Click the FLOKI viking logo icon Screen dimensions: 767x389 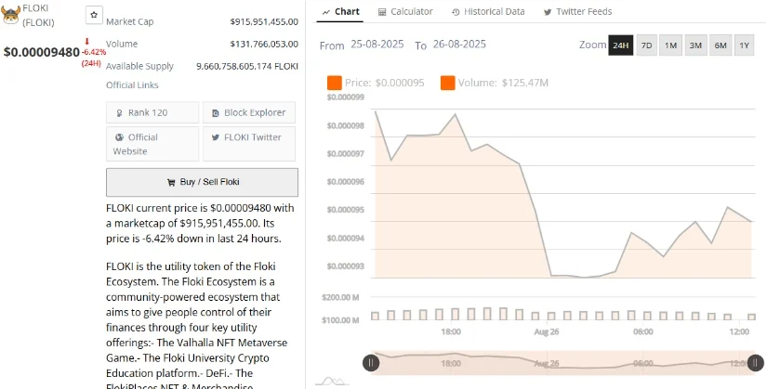pyautogui.click(x=13, y=11)
